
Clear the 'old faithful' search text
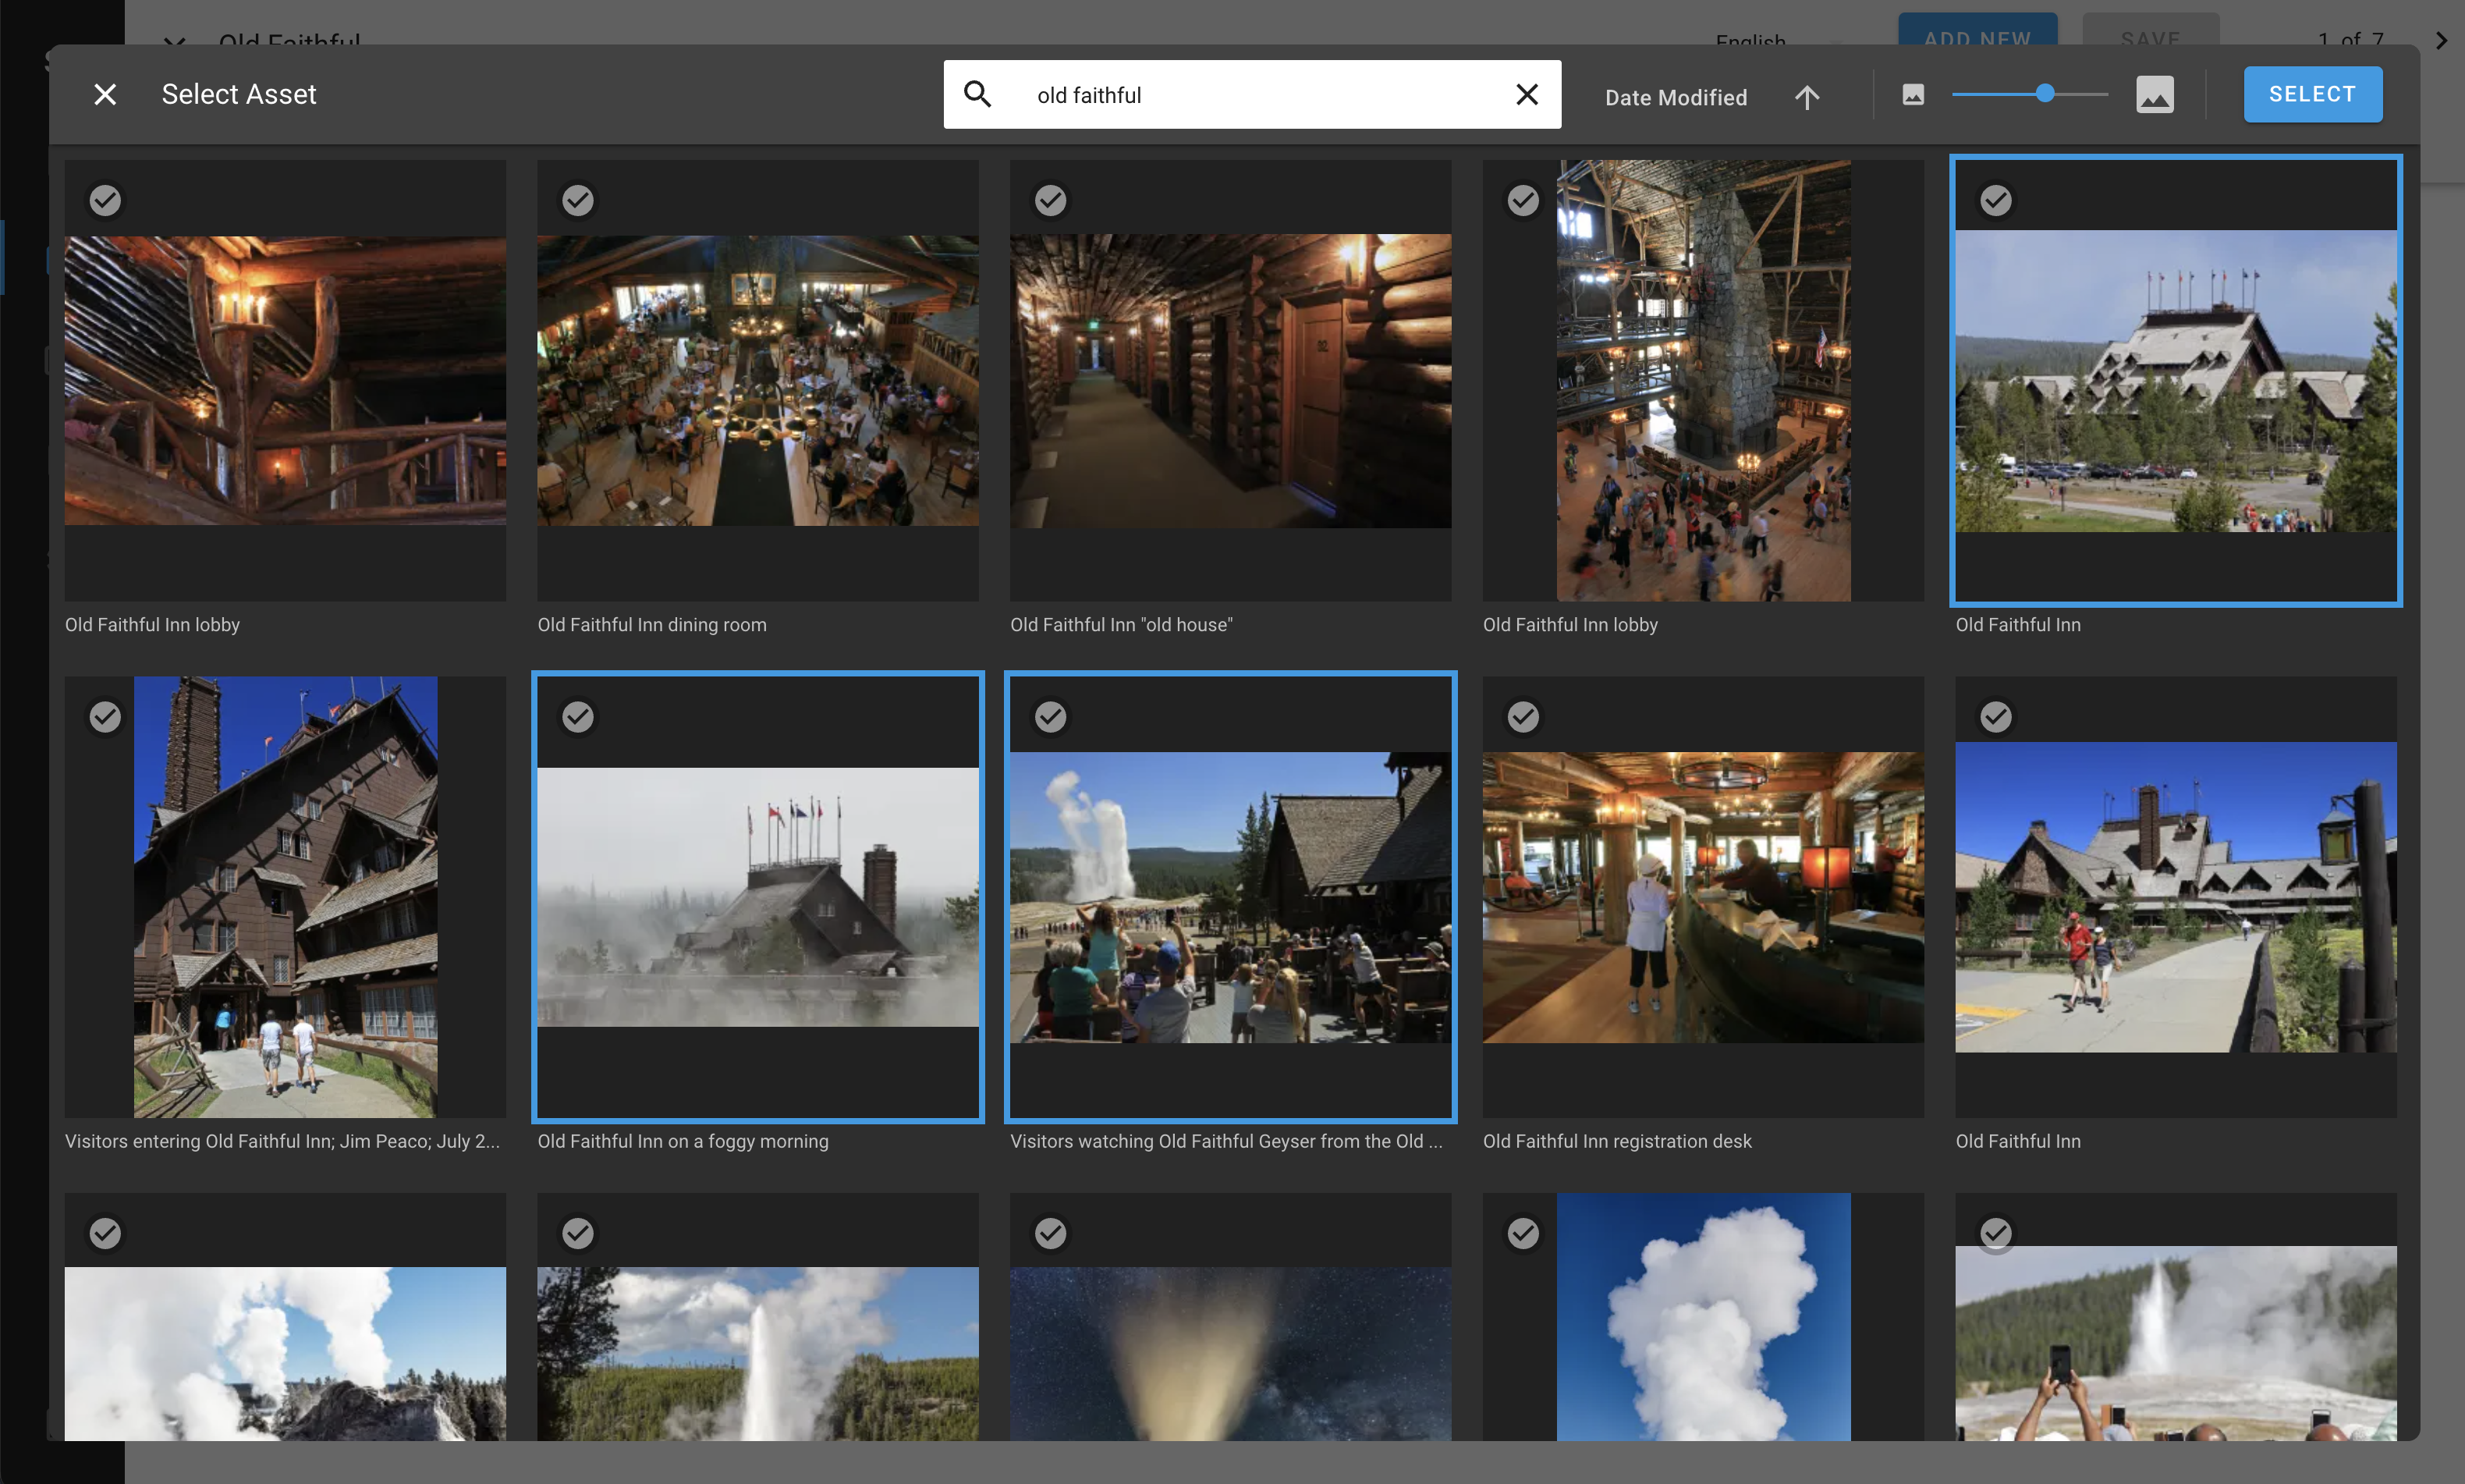click(x=1527, y=94)
